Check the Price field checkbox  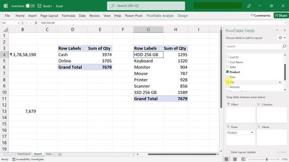tap(228, 77)
